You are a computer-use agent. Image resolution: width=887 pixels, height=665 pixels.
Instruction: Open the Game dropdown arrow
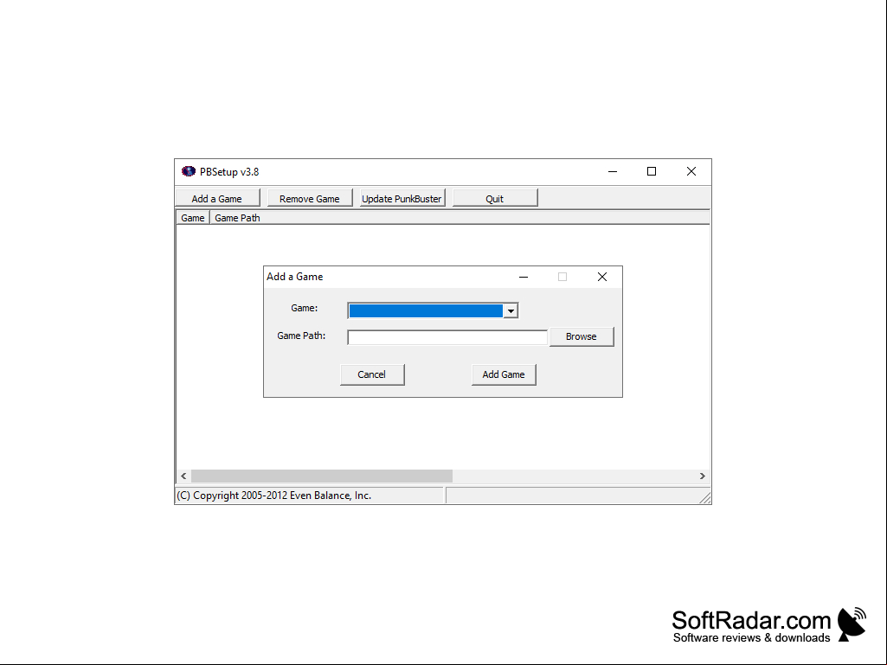point(511,311)
